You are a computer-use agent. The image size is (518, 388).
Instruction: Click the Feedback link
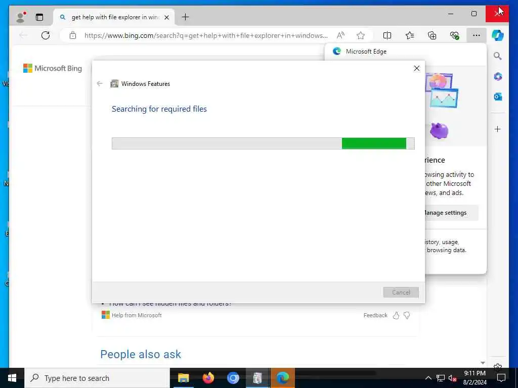point(375,315)
